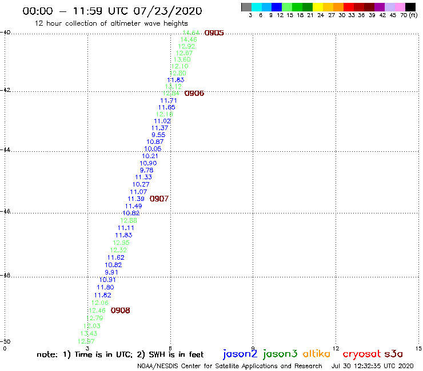Viewport: 423px width, 371px height.
Task: Select the cryosat satellite label
Action: coord(362,354)
